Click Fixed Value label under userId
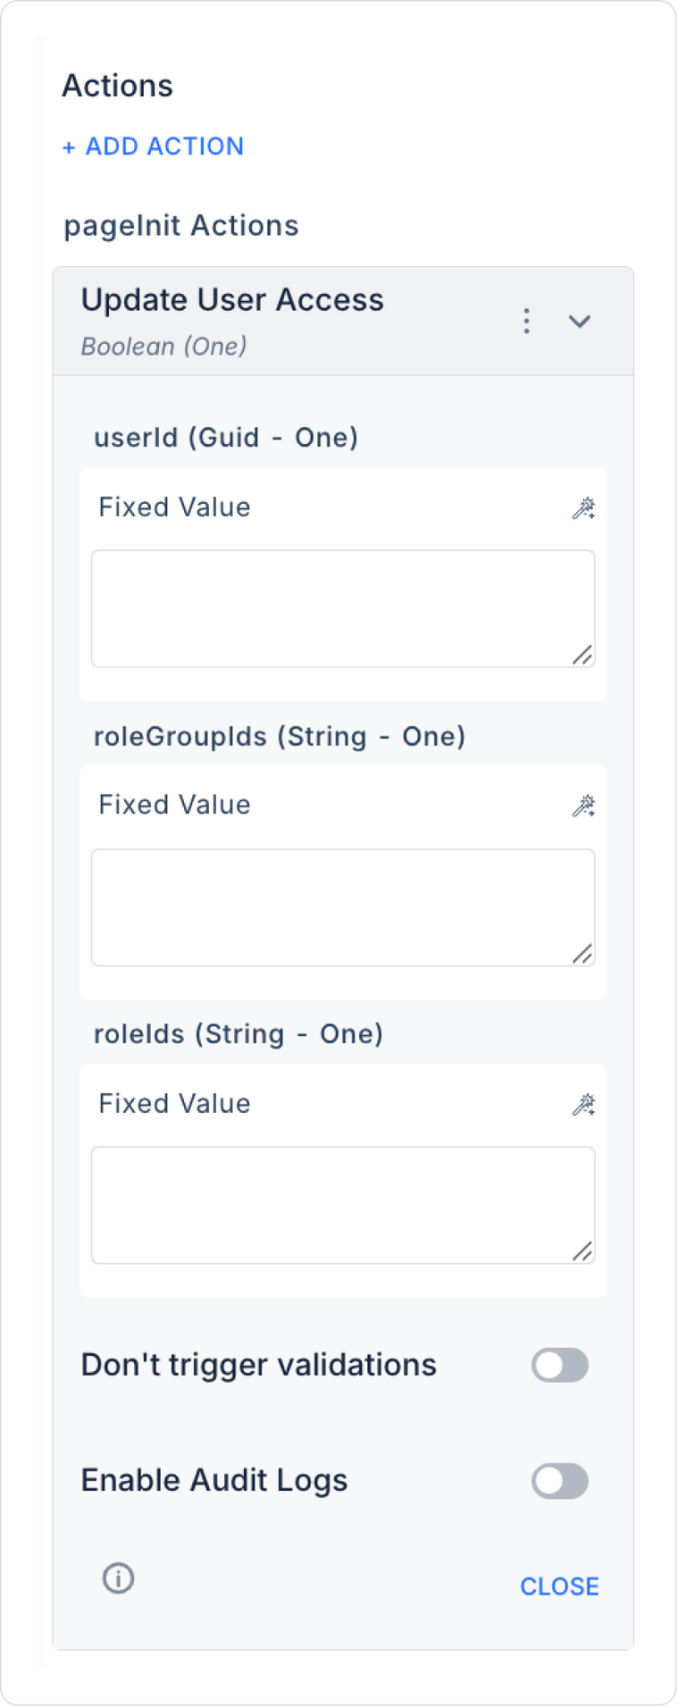The height and width of the screenshot is (1706, 677). [x=175, y=507]
